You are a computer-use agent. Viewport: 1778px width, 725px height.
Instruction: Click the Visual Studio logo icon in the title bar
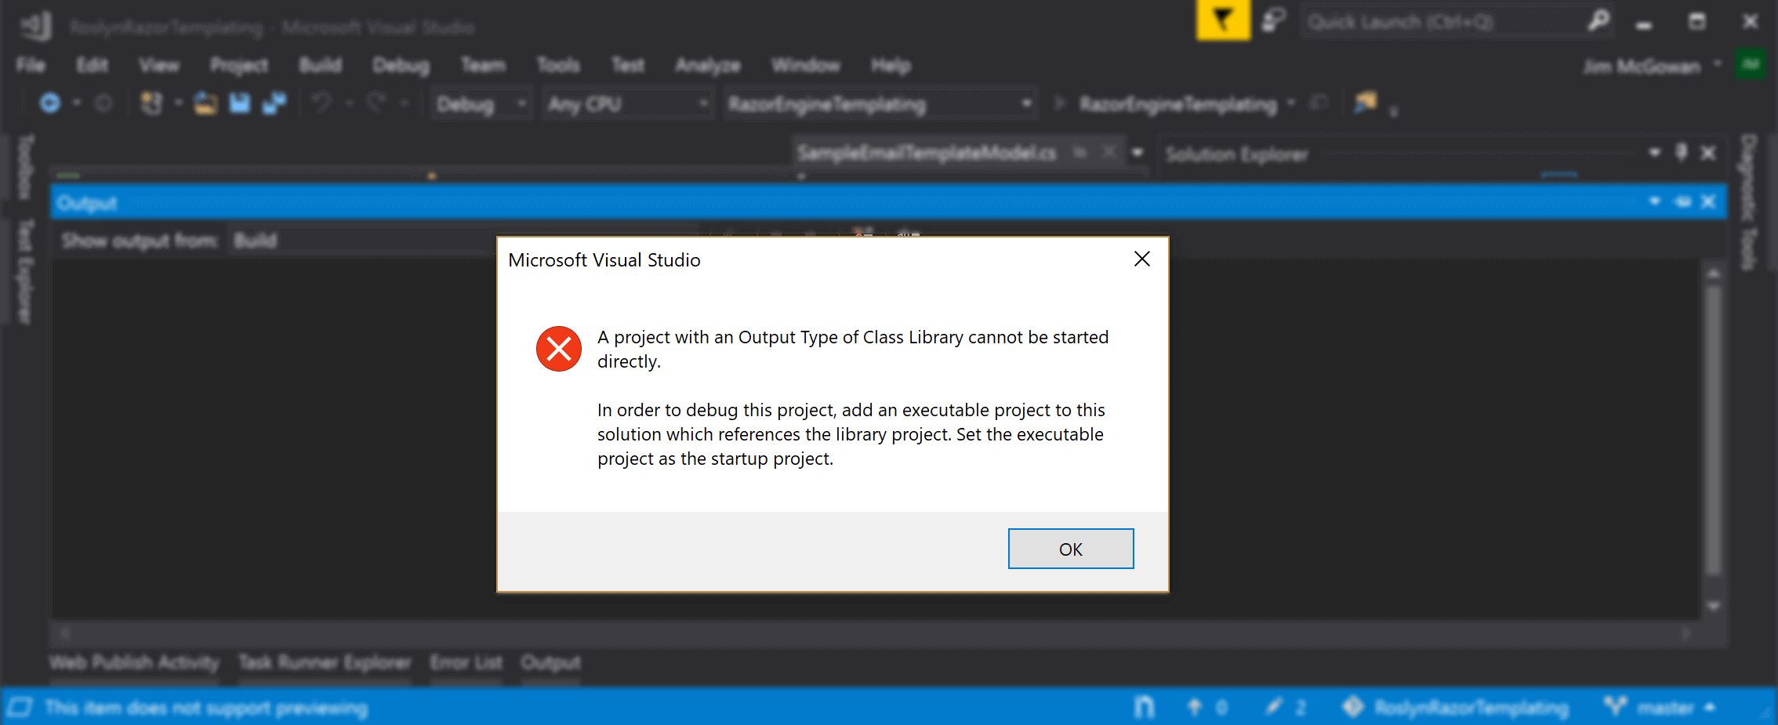36,26
